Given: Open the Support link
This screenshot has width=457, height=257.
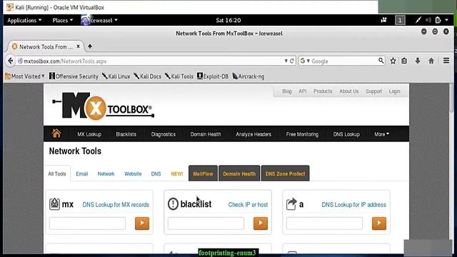Looking at the screenshot, I should pyautogui.click(x=373, y=91).
